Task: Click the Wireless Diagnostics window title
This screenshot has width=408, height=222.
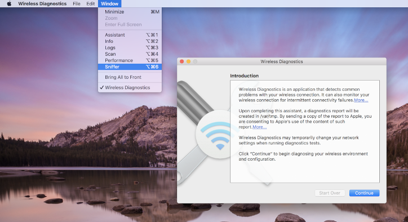Action: [x=282, y=61]
